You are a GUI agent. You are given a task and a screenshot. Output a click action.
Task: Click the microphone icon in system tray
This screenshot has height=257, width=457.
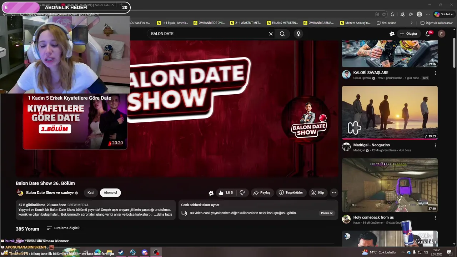[x=414, y=252]
